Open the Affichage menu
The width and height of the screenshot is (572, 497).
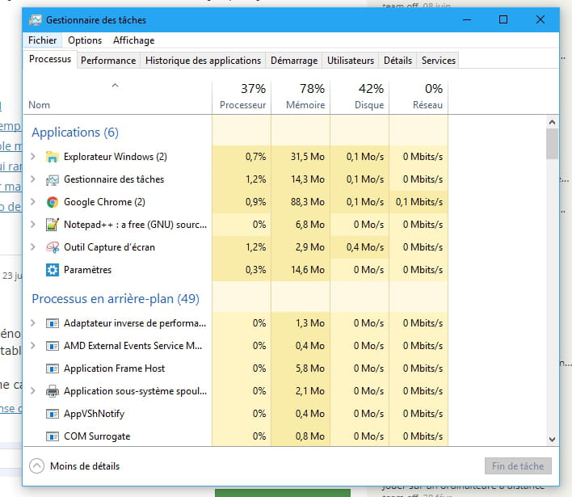[133, 40]
